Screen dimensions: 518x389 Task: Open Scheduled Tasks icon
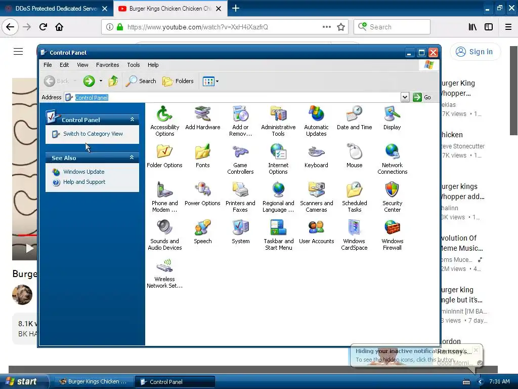point(355,197)
